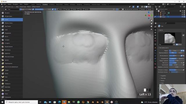Toggle the Collection exclude checkbox in outliner
The width and height of the screenshot is (186, 104).
coord(180,11)
